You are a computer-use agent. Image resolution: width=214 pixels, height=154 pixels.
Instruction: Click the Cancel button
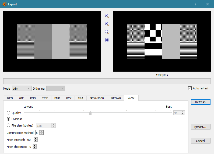(201, 141)
